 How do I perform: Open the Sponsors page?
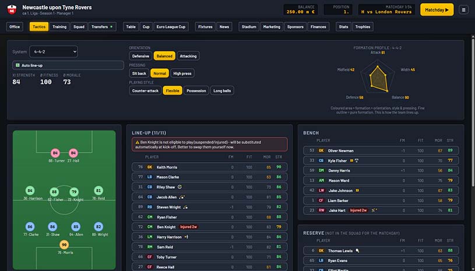click(295, 27)
